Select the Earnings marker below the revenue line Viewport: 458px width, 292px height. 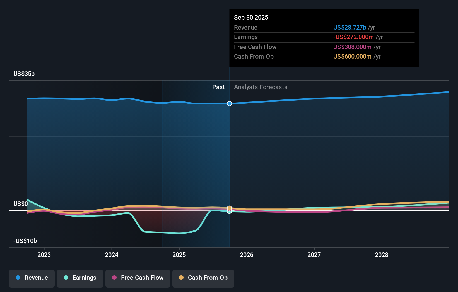click(x=229, y=212)
